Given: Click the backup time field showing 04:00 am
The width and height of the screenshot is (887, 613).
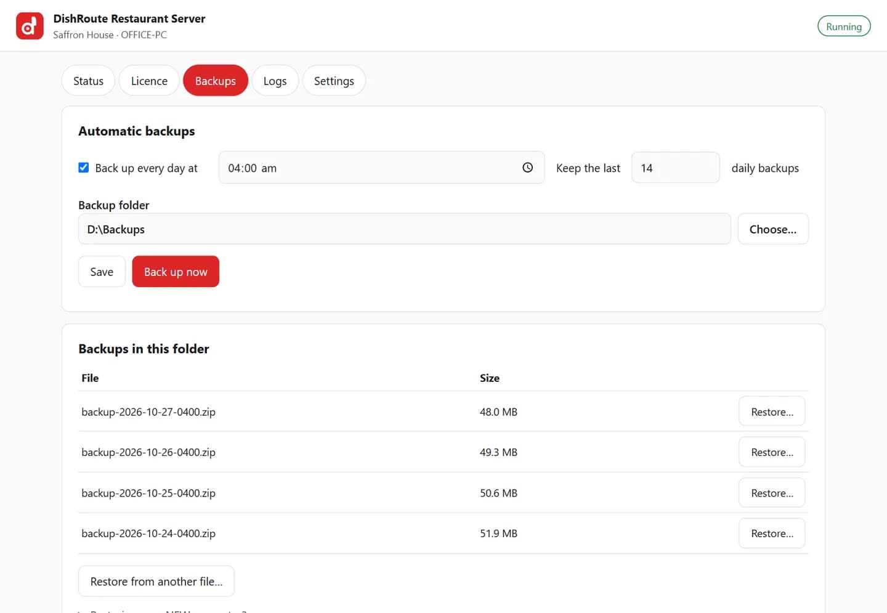Looking at the screenshot, I should pyautogui.click(x=381, y=168).
